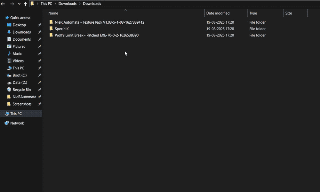
Task: Go back with the left arrow button
Action: coord(3,4)
